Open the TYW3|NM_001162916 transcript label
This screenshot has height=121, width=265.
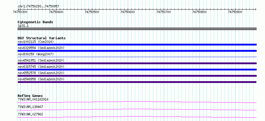click(x=33, y=99)
